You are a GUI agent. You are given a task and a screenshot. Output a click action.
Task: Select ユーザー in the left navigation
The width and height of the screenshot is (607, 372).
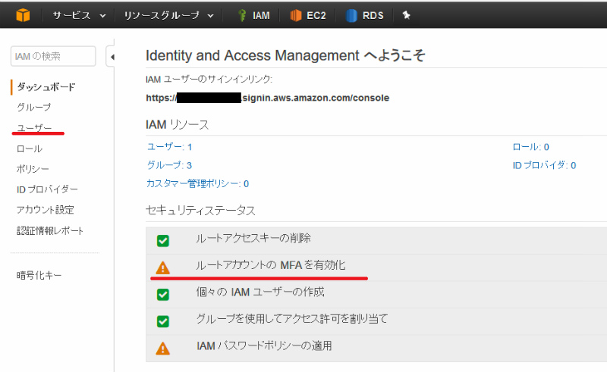point(34,128)
